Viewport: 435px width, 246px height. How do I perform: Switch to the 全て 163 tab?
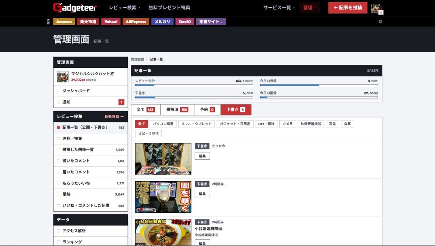coord(146,110)
